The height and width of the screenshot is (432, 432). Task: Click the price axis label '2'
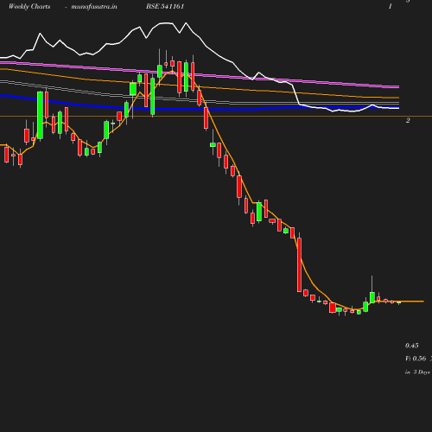point(408,120)
